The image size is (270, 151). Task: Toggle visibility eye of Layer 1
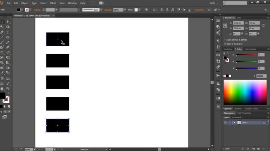click(225, 122)
